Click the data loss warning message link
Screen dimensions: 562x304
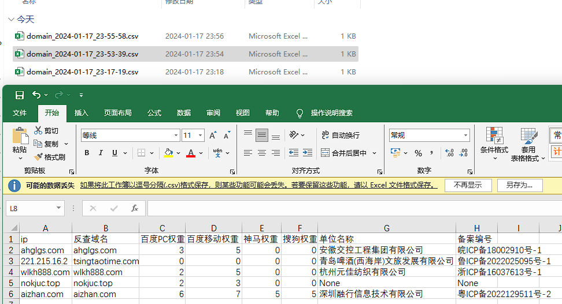[x=258, y=185]
